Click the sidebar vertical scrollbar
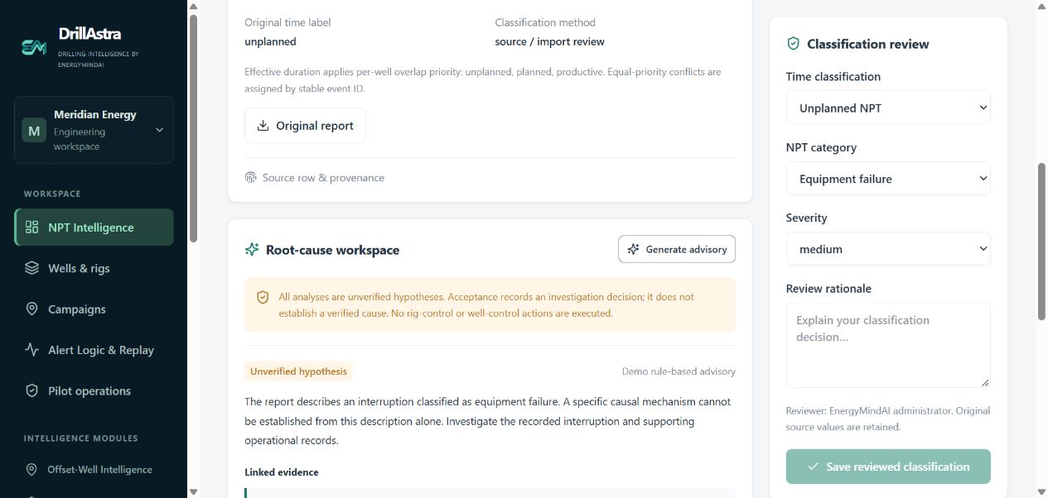Image resolution: width=1048 pixels, height=498 pixels. pos(193,128)
